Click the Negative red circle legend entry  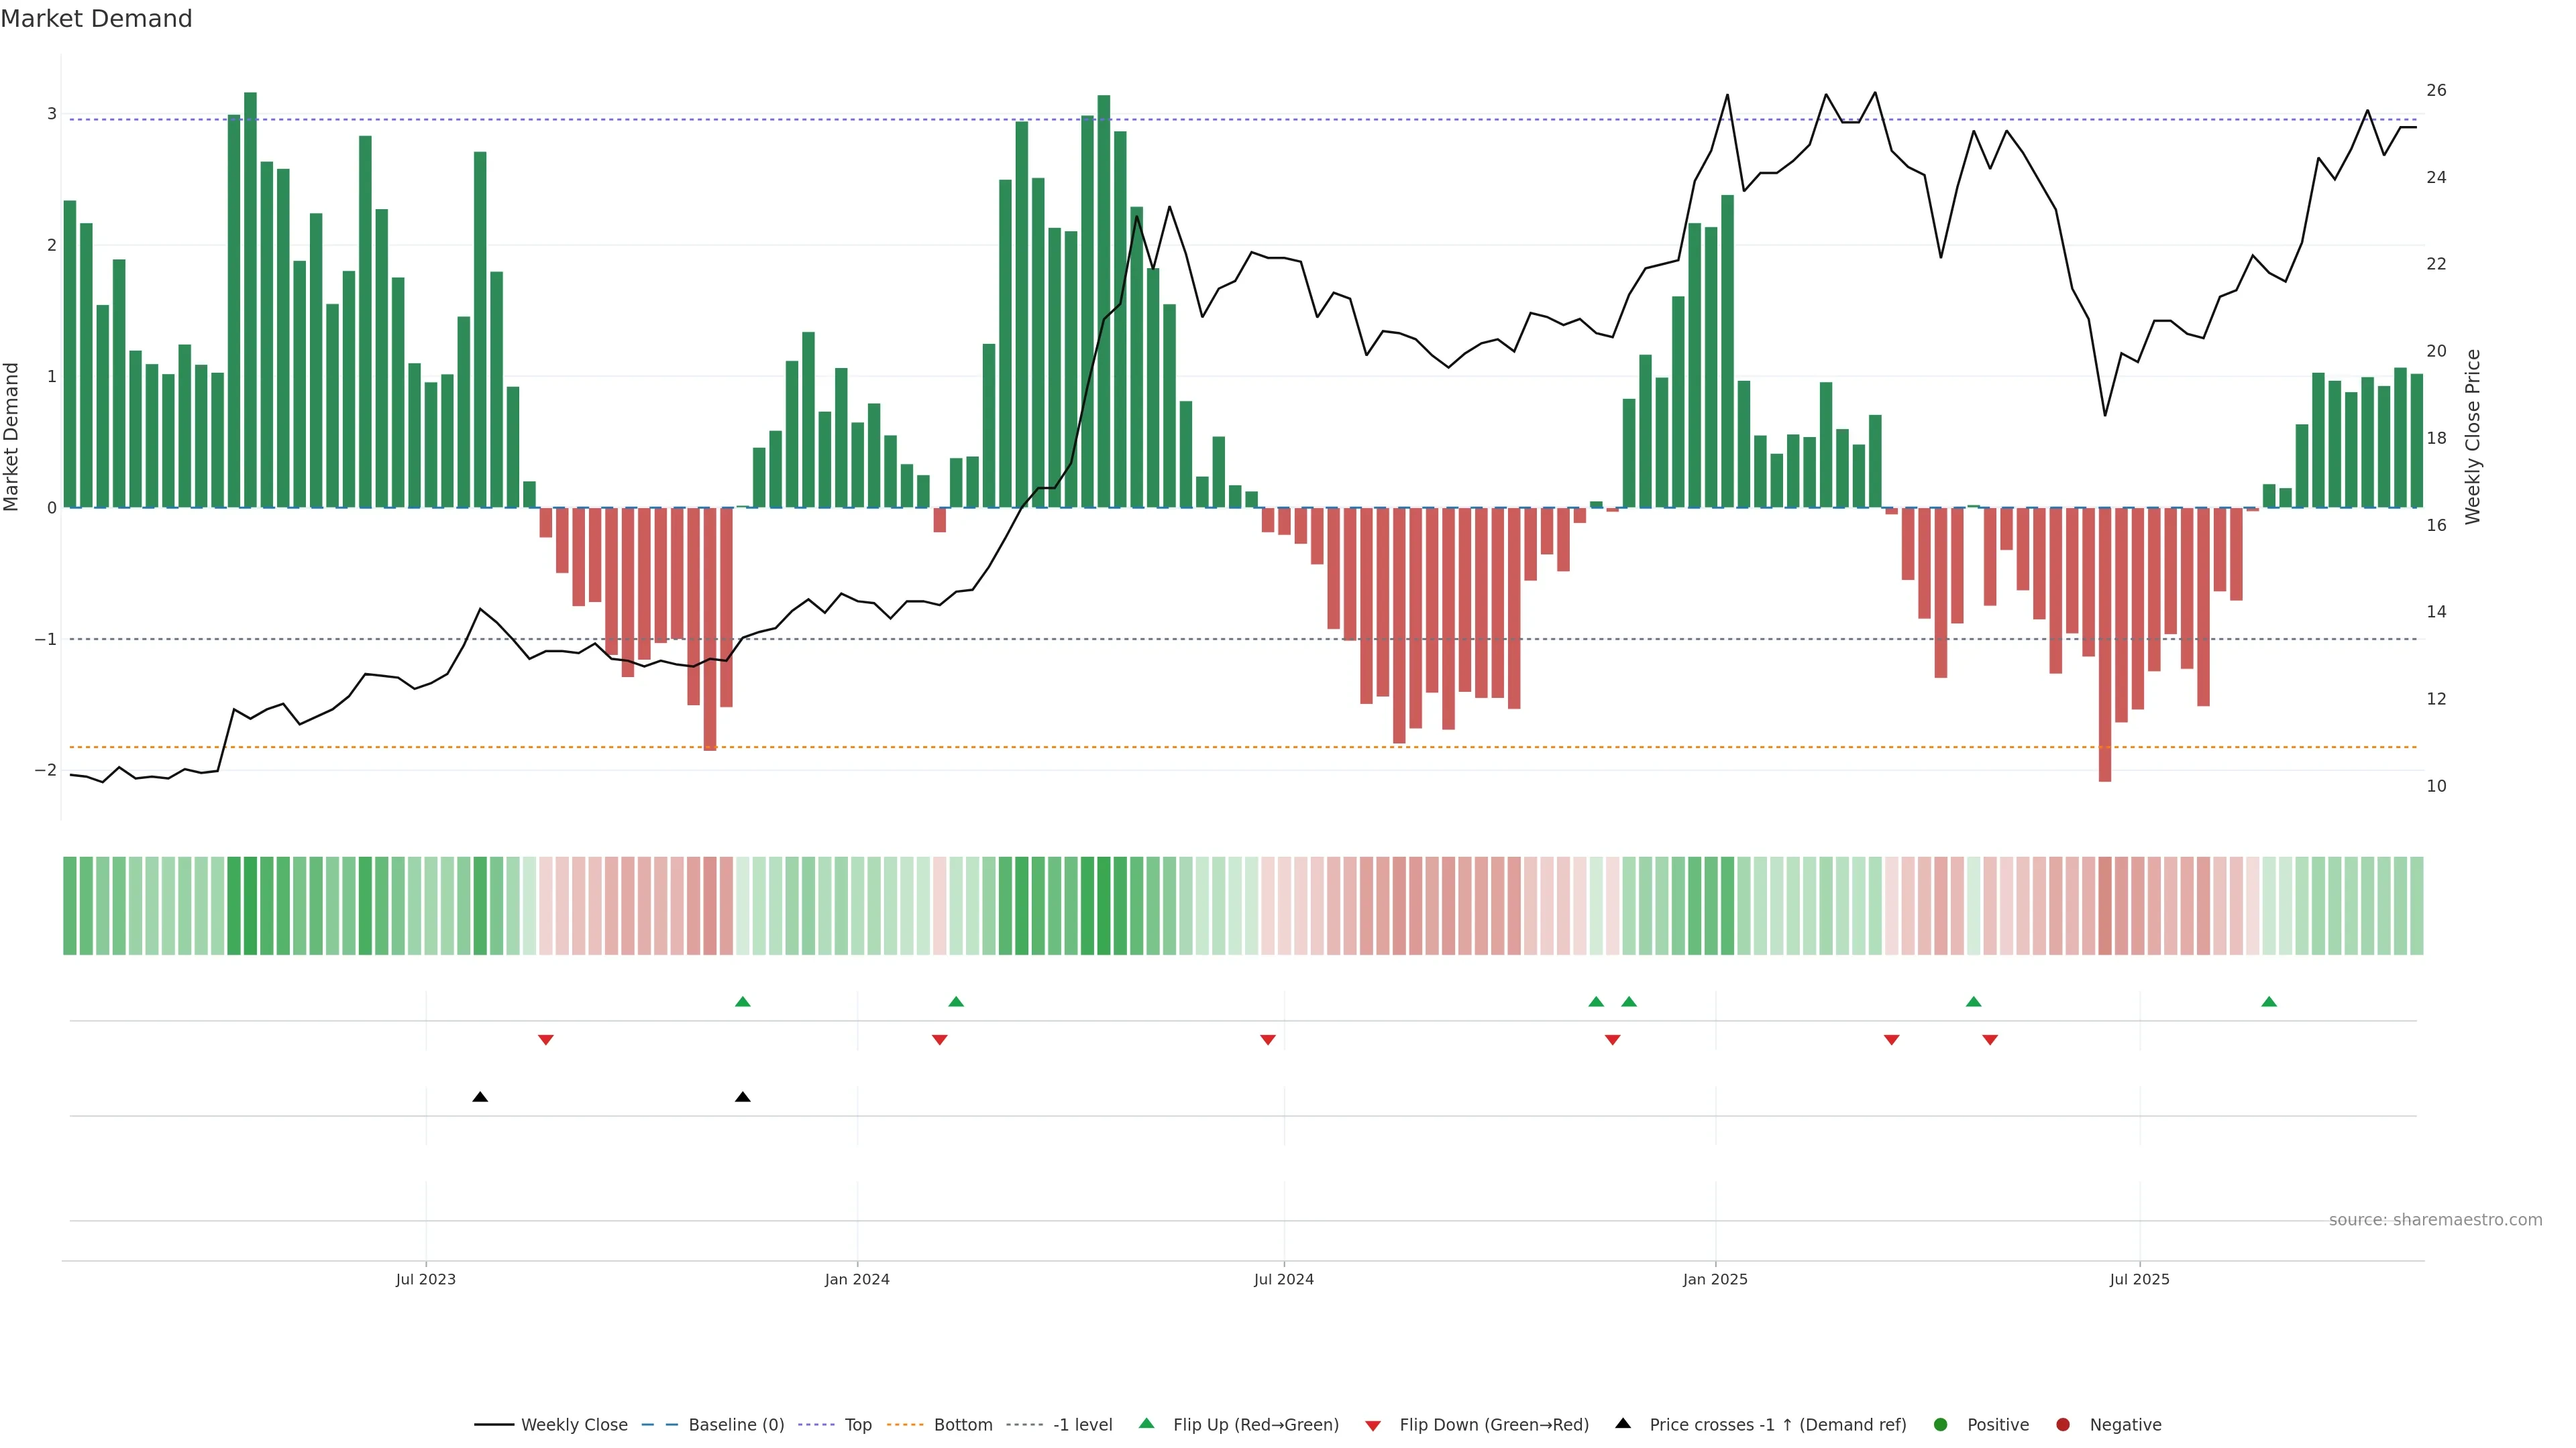pyautogui.click(x=2063, y=1424)
